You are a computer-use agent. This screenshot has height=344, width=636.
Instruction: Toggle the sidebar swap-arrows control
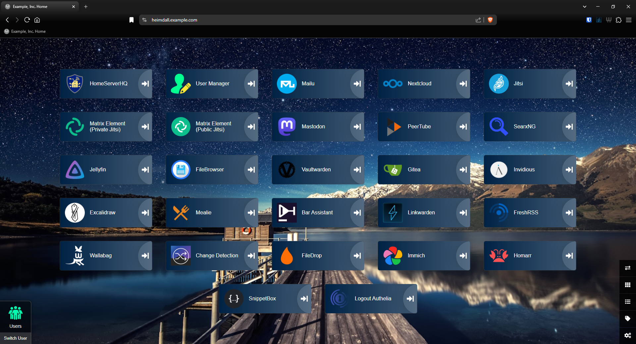[627, 268]
